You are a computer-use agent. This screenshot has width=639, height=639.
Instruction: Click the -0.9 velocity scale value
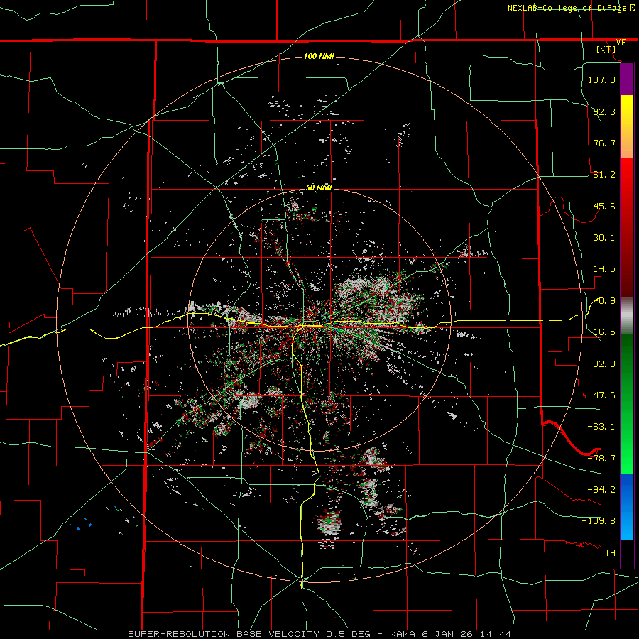coord(604,301)
